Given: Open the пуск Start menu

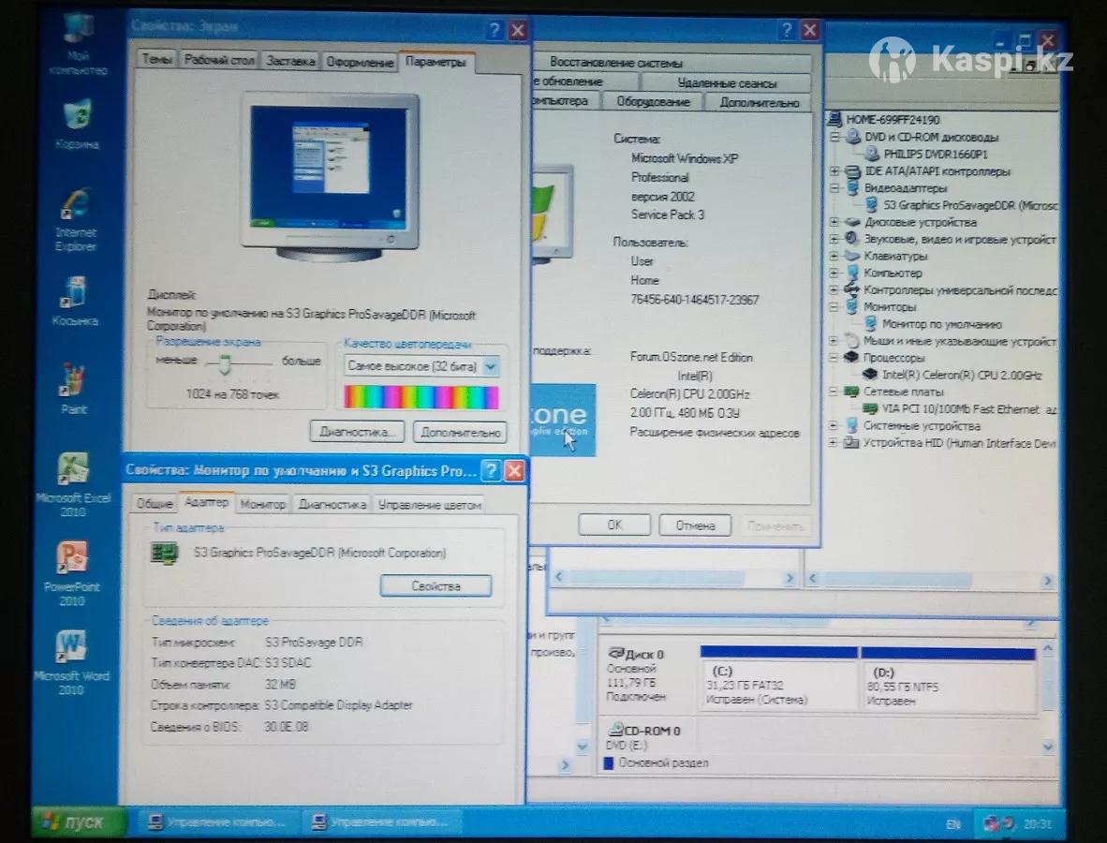Looking at the screenshot, I should tap(79, 821).
